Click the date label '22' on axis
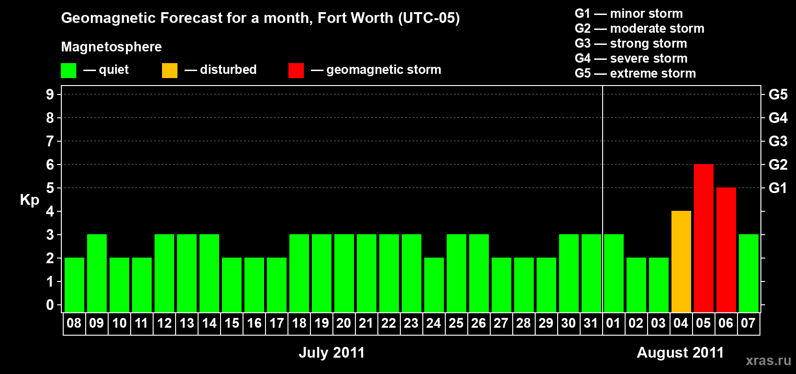This screenshot has width=796, height=374. [x=389, y=324]
